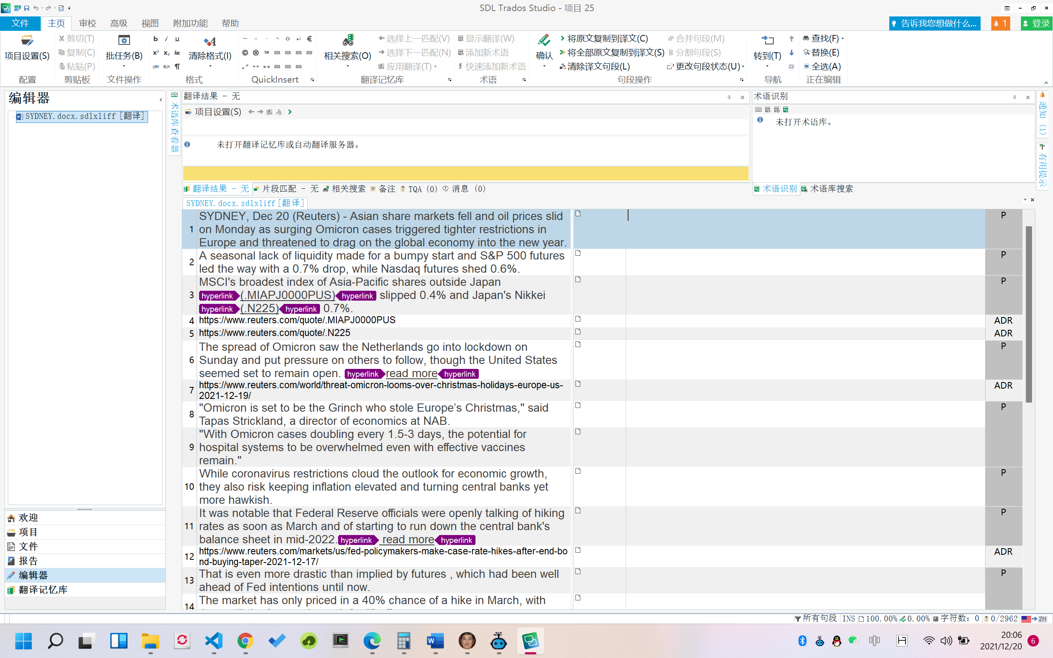Open the Translation Memories view in sidebar
The width and height of the screenshot is (1053, 658).
43,590
